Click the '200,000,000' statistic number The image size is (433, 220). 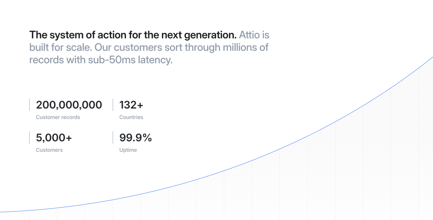pos(69,105)
